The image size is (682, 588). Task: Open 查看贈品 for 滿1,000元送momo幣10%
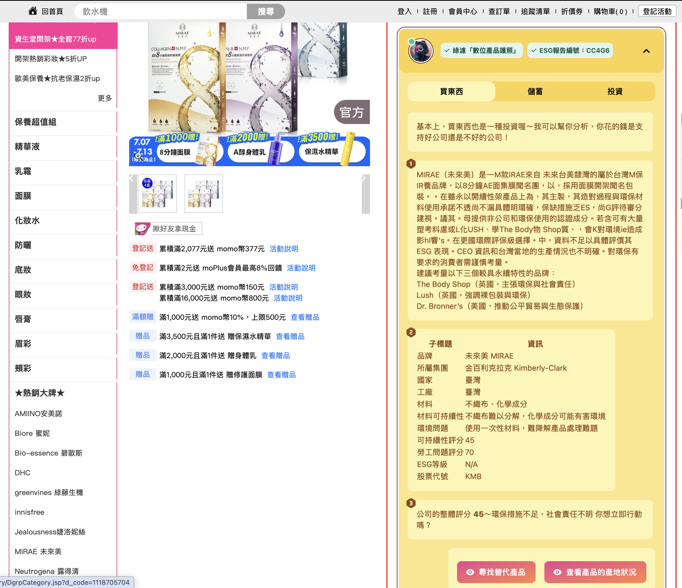click(x=305, y=317)
